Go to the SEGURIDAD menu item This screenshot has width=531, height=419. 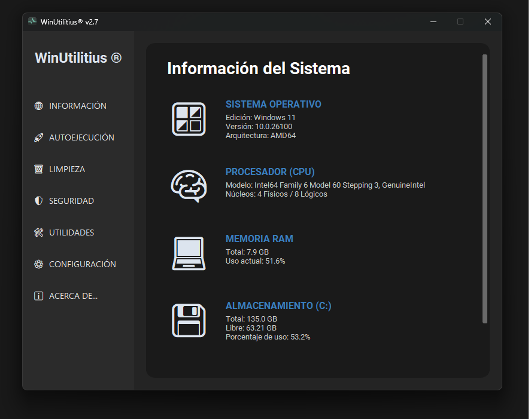(71, 201)
